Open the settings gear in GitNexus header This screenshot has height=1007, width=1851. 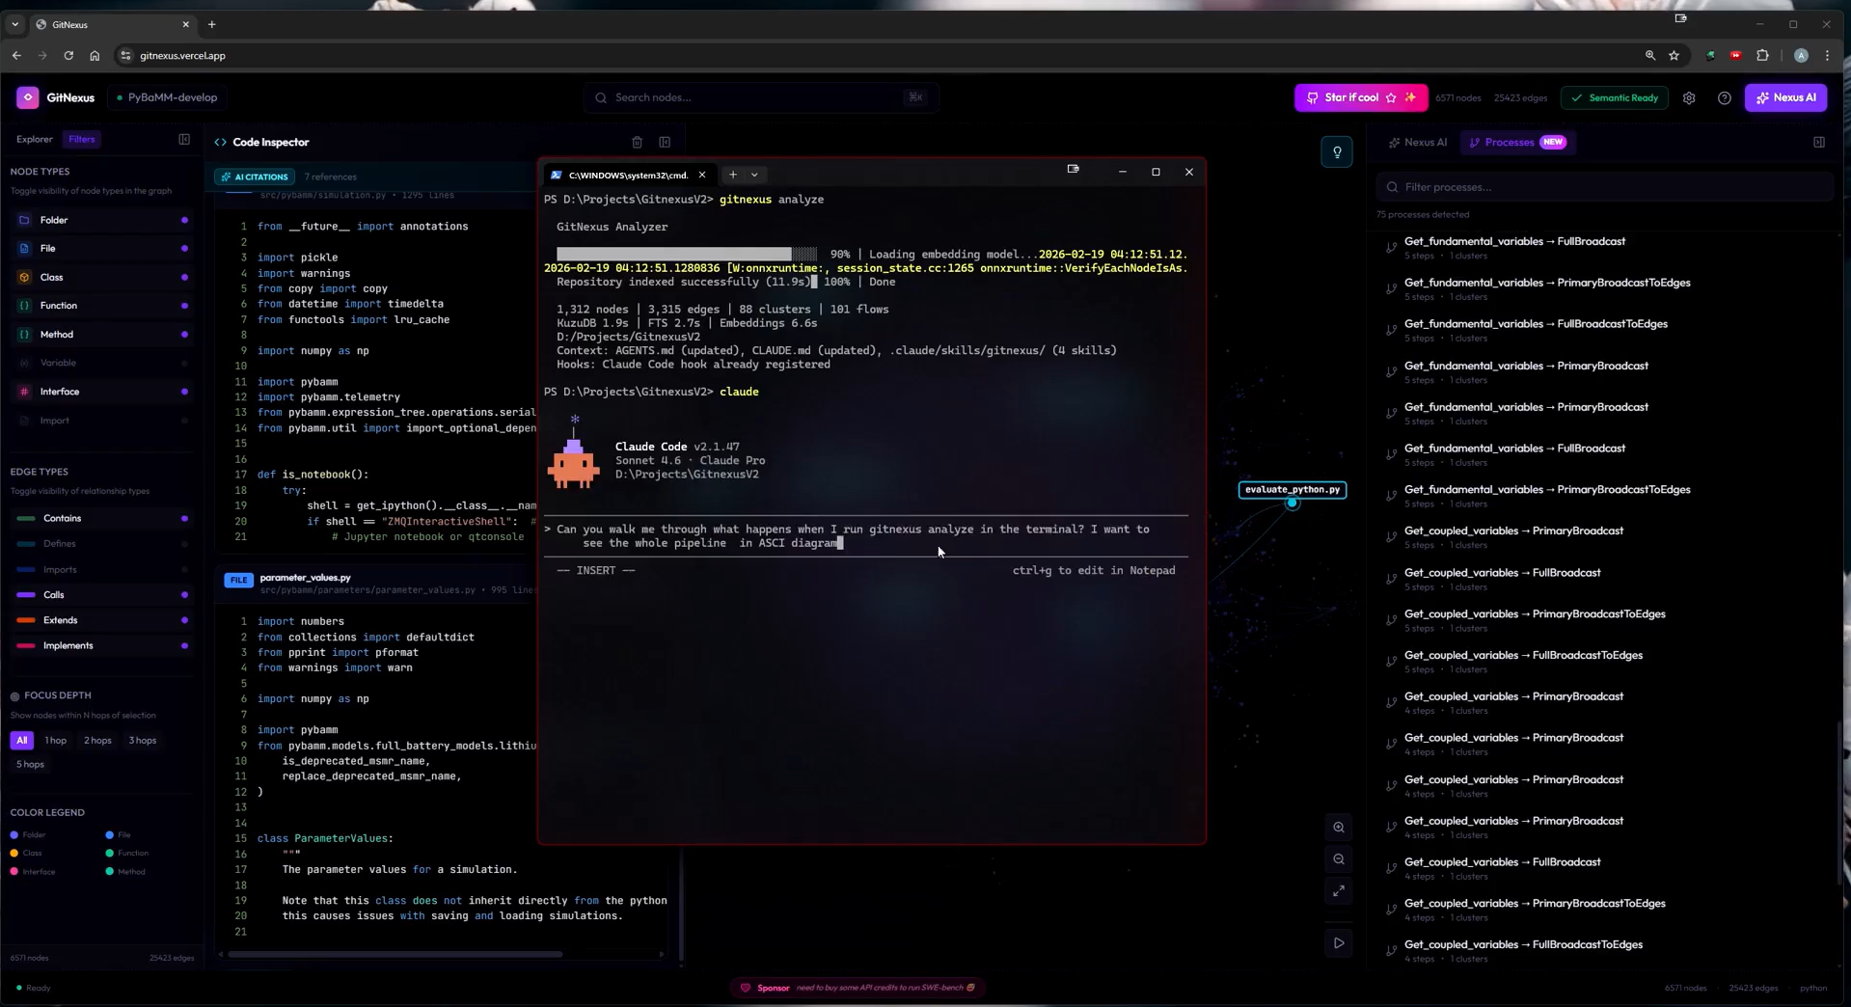pyautogui.click(x=1689, y=97)
